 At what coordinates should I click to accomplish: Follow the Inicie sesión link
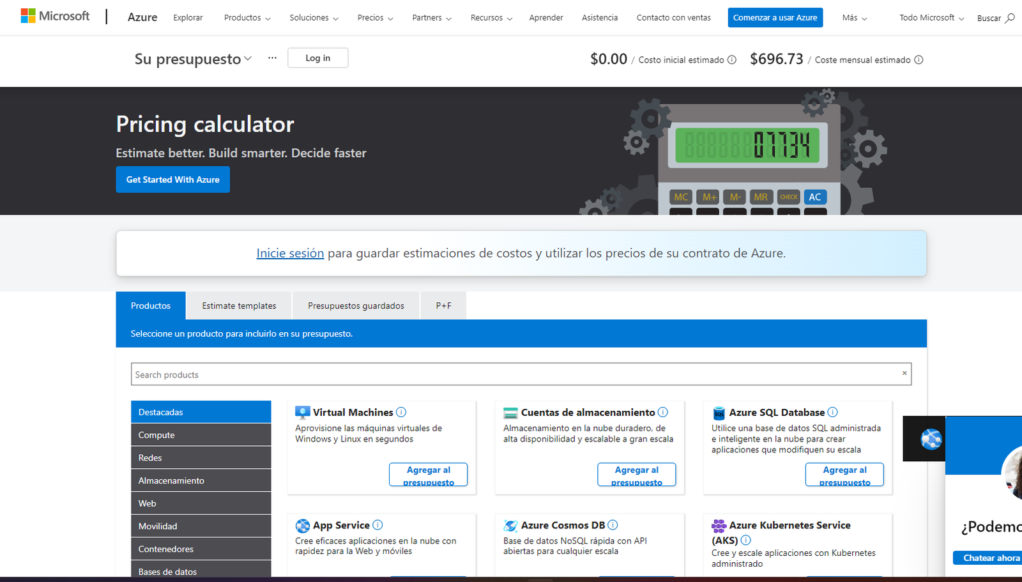coord(290,254)
